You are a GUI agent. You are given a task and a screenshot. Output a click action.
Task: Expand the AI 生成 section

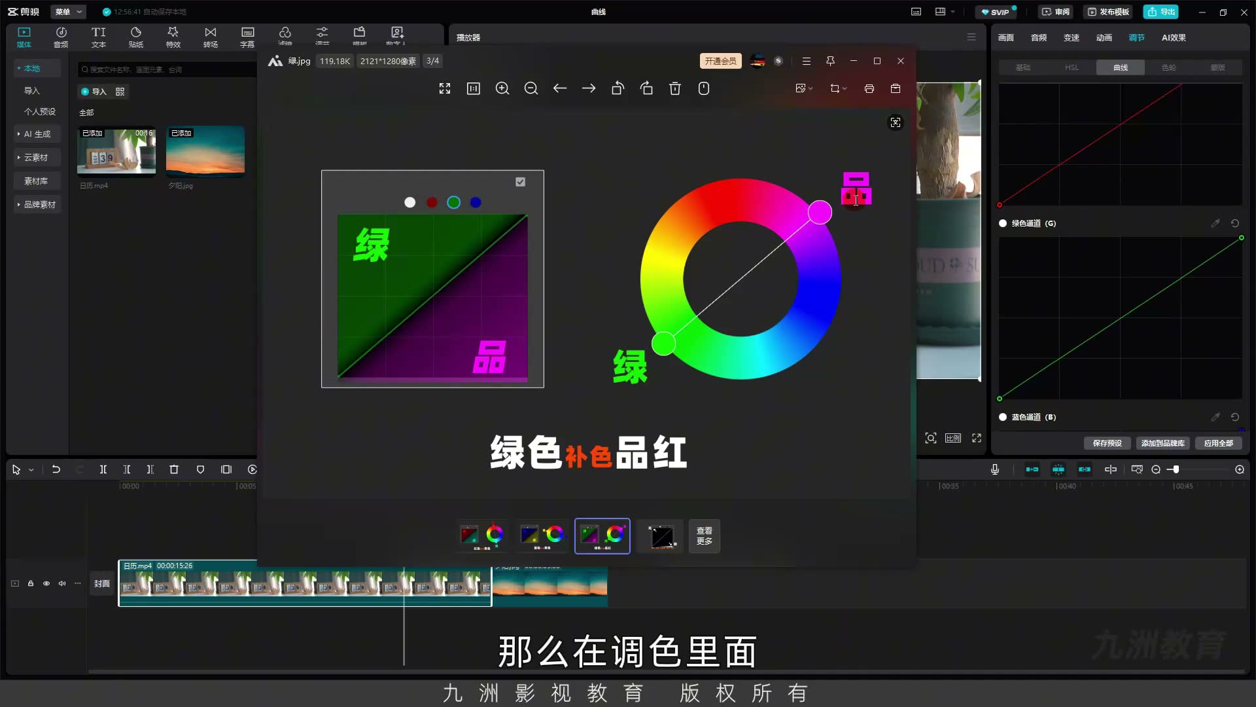pyautogui.click(x=38, y=134)
